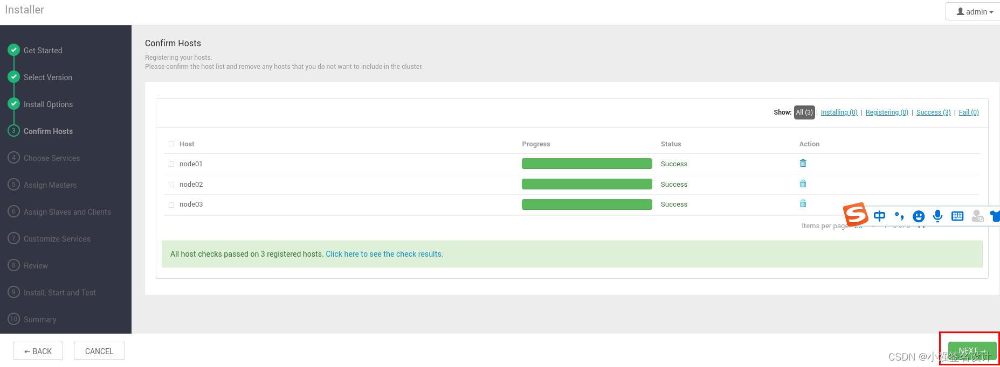Click node02 progress bar

587,184
